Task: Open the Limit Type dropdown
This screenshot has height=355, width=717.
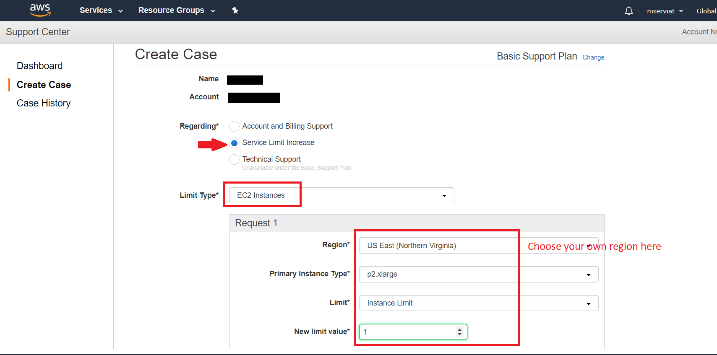Action: (341, 195)
